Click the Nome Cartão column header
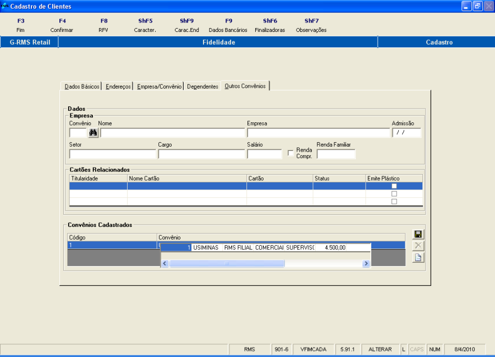The width and height of the screenshot is (495, 357). (187, 178)
